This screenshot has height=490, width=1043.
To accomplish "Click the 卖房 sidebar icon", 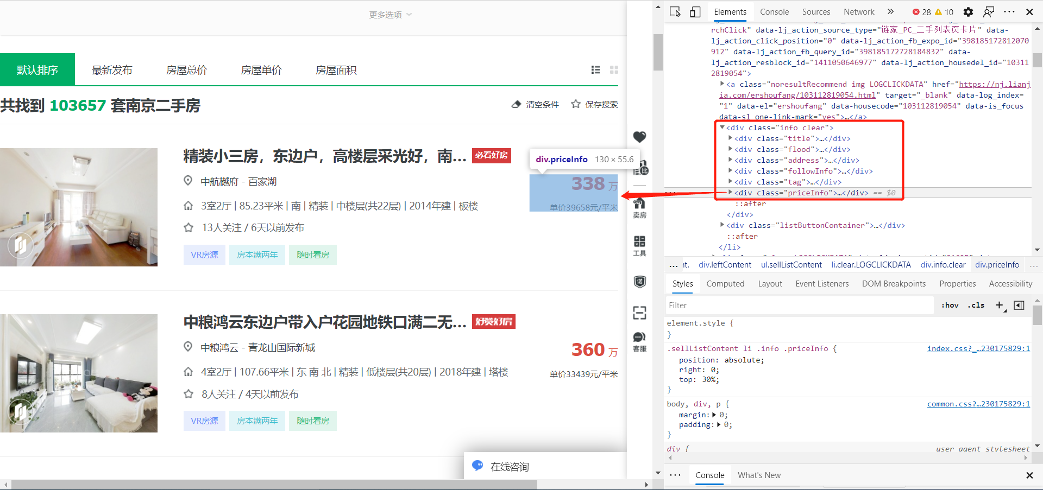I will click(640, 208).
